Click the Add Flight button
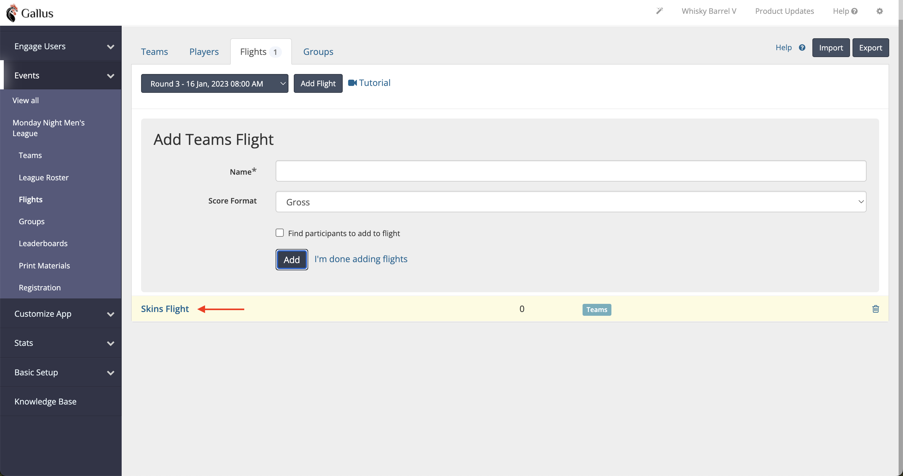Viewport: 903px width, 476px height. point(318,83)
